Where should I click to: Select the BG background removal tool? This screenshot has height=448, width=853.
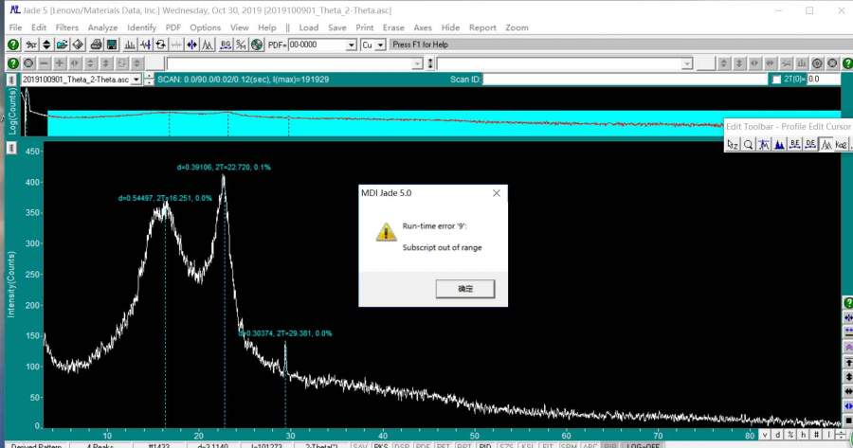tap(226, 45)
